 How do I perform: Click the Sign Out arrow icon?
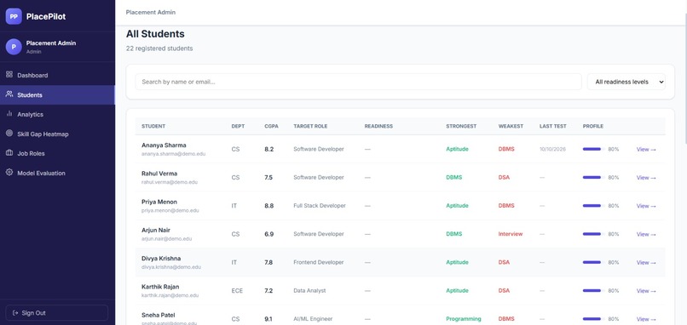pos(16,313)
